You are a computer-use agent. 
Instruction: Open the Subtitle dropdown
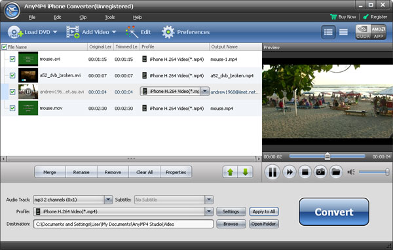point(209,200)
